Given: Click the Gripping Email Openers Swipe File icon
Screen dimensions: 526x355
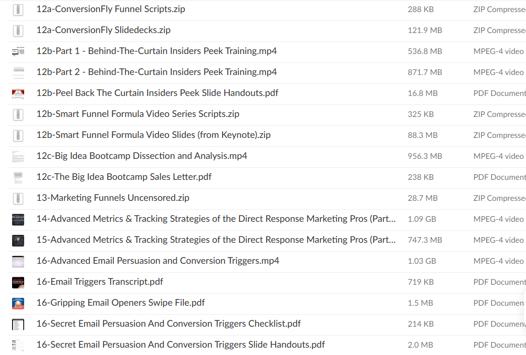Looking at the screenshot, I should [x=18, y=303].
